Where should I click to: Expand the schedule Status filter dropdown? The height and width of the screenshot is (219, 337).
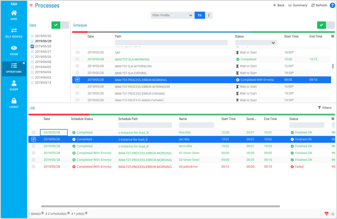click(256, 42)
